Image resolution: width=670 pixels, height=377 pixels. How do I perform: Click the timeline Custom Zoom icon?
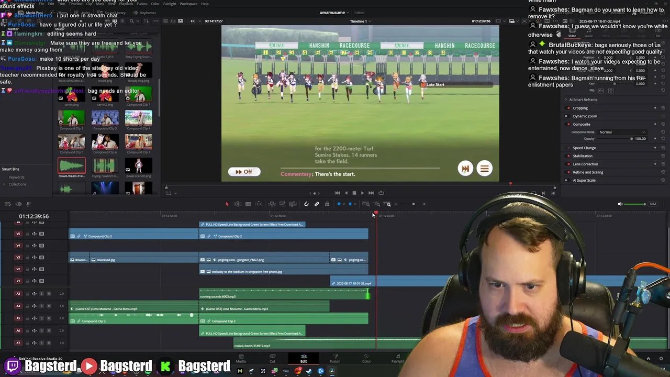[388, 204]
